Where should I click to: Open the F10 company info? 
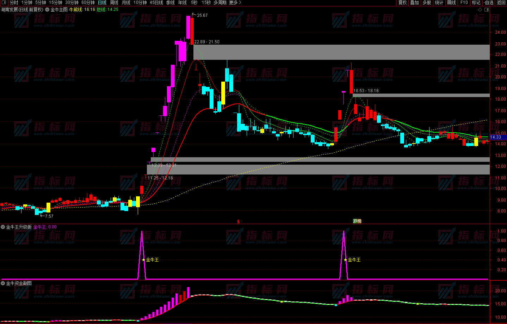(x=464, y=2)
